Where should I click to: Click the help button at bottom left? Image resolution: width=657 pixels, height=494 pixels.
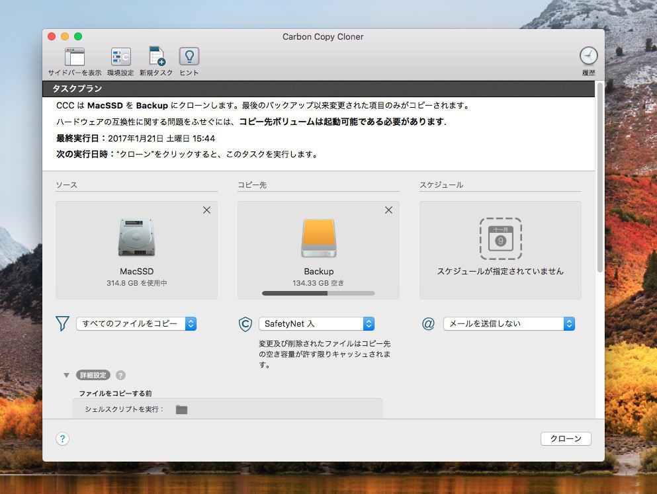click(x=62, y=439)
